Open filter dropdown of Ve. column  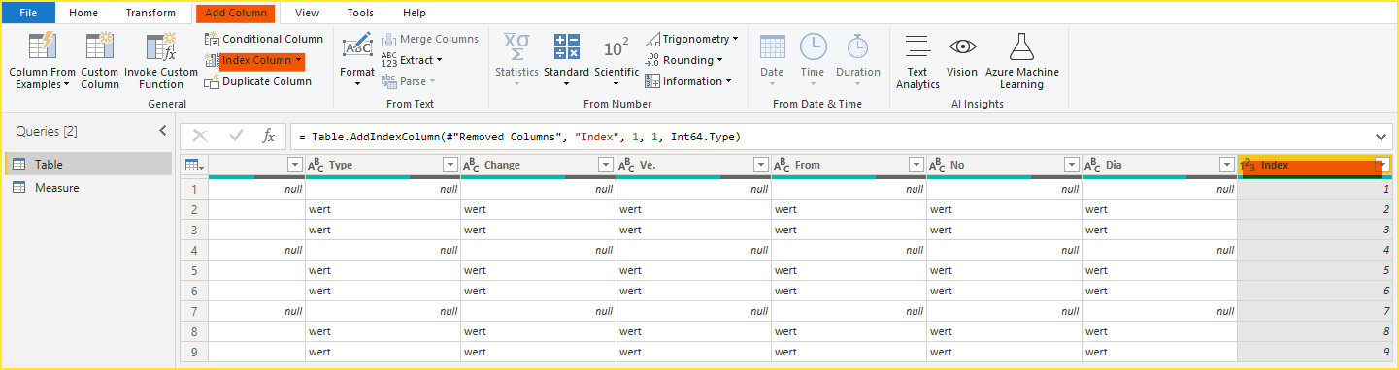(761, 165)
